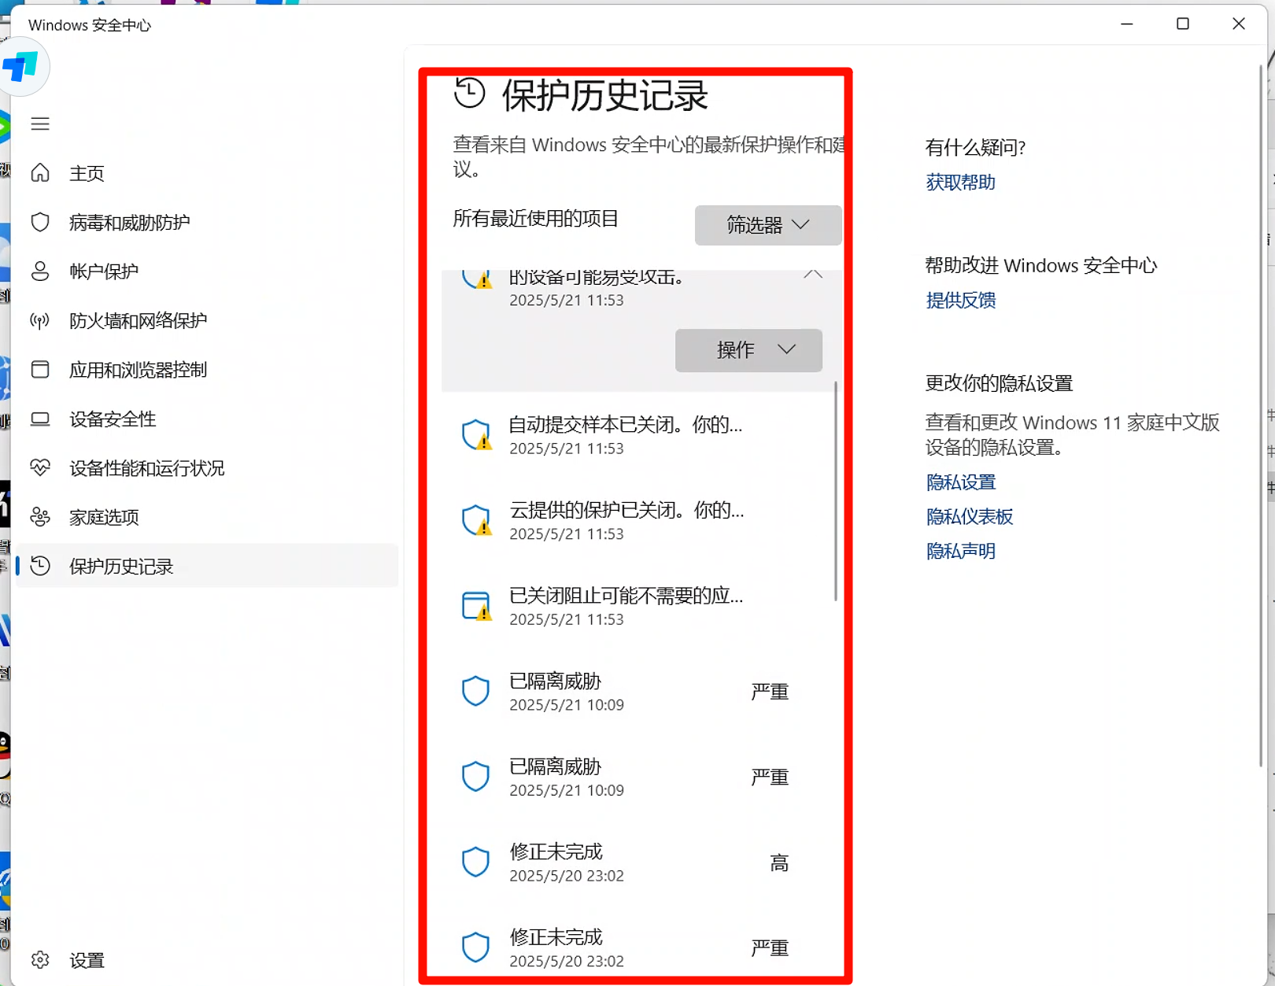
Task: Open 帐户保护 section
Action: point(207,271)
